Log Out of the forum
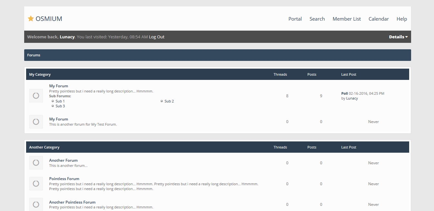The height and width of the screenshot is (211, 434). click(x=157, y=37)
